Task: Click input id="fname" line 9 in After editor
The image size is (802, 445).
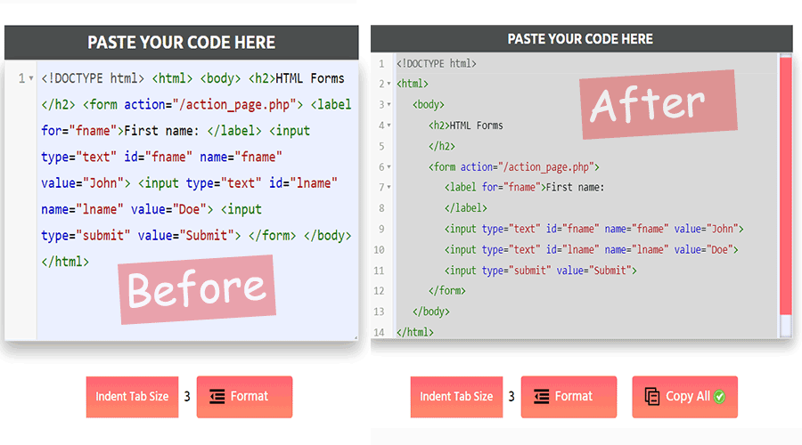Action: point(593,229)
